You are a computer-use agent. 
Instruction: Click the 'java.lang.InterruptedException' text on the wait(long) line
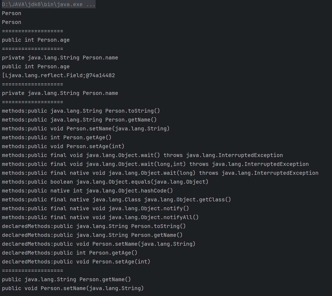pyautogui.click(x=270, y=173)
